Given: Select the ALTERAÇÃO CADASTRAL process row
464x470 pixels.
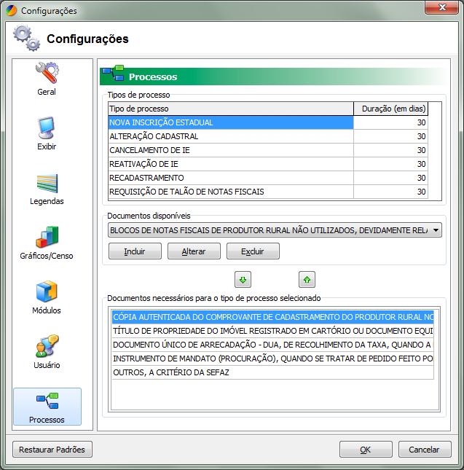Looking at the screenshot, I should click(x=230, y=136).
